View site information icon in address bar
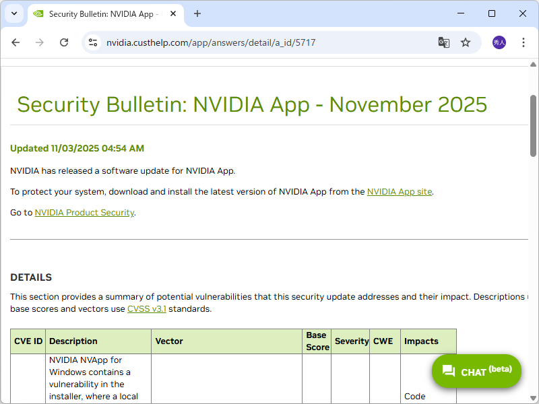539x404 pixels. pos(93,42)
